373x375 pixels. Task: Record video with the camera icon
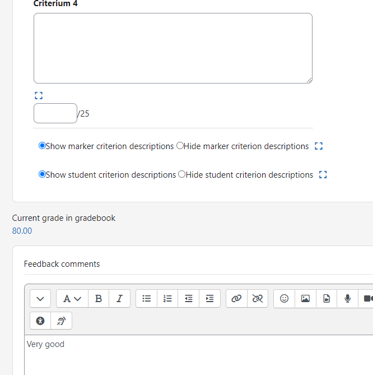[x=367, y=298]
